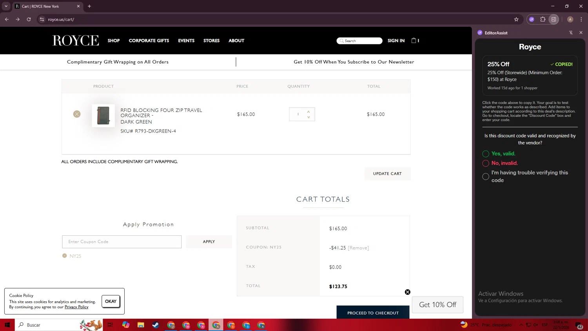Screen dimensions: 588x331
Task: Click the browser address bar URL
Action: 61,19
